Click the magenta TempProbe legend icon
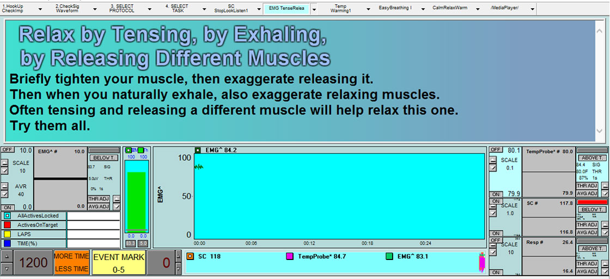This screenshot has width=610, height=279. click(290, 256)
